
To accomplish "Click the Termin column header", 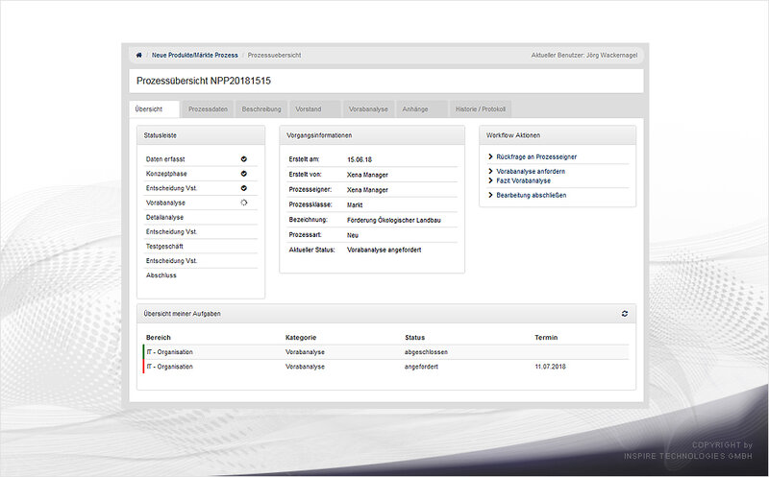I will 546,338.
